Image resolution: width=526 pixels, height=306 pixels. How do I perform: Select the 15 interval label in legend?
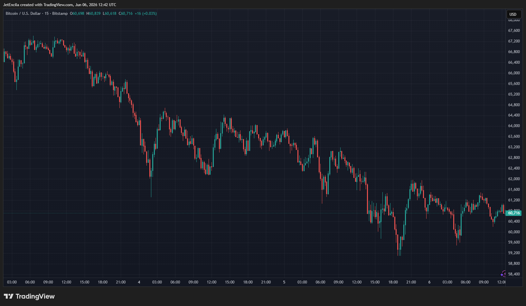tap(47, 14)
